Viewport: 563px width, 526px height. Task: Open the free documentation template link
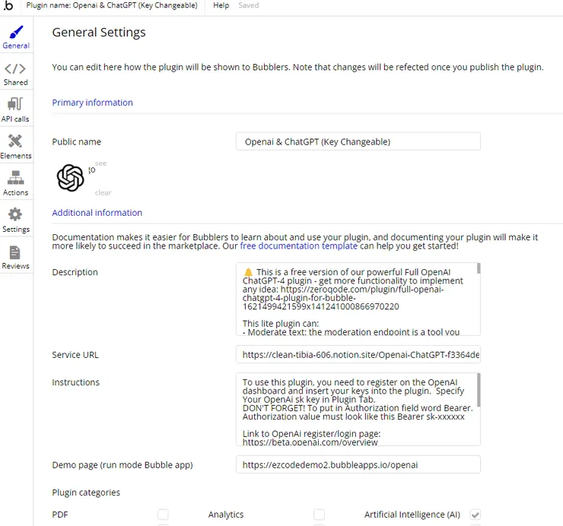298,246
